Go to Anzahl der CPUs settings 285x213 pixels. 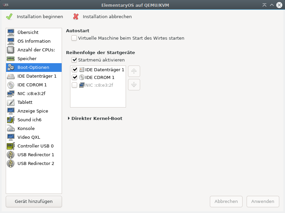pos(34,50)
